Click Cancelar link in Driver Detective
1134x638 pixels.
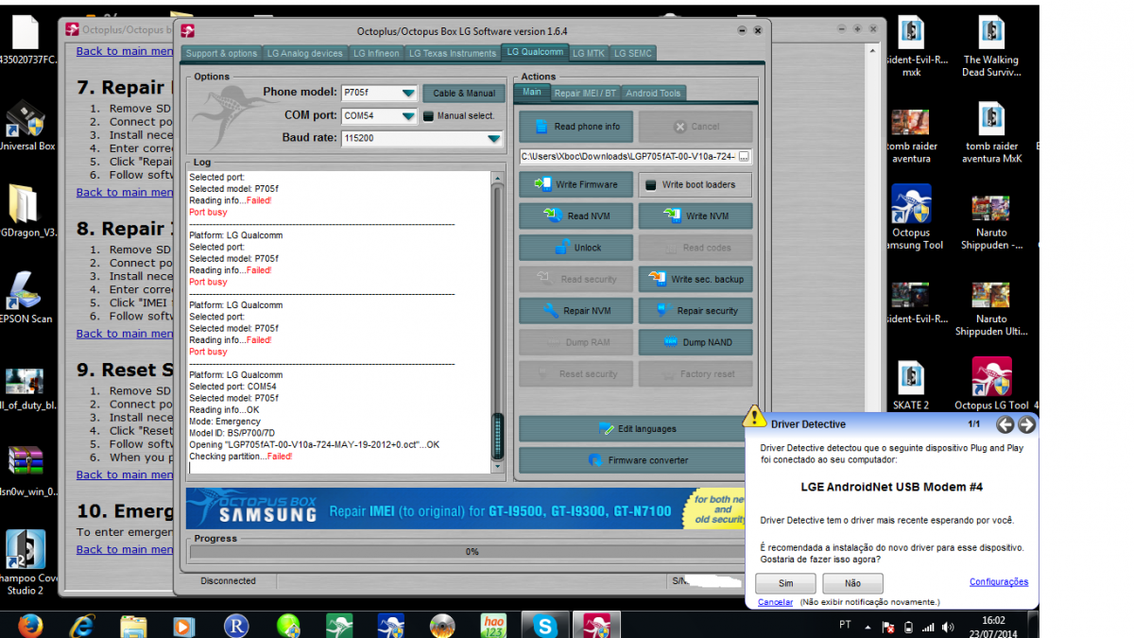click(x=775, y=602)
